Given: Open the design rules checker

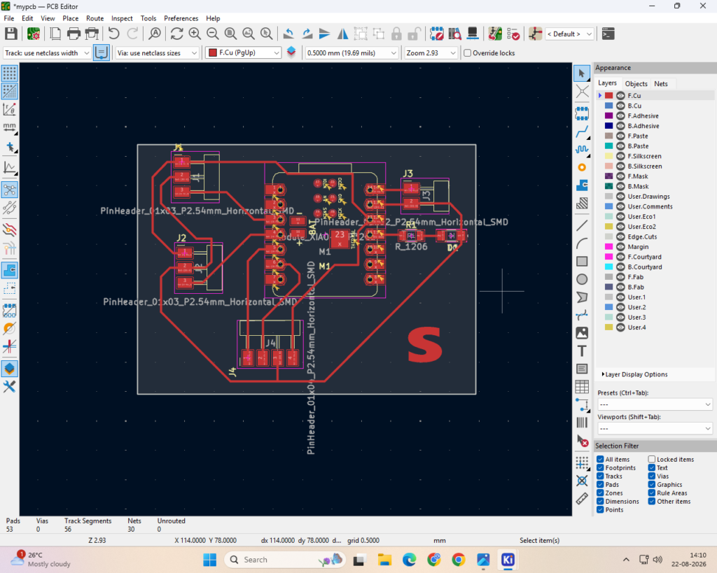Looking at the screenshot, I should (x=513, y=34).
